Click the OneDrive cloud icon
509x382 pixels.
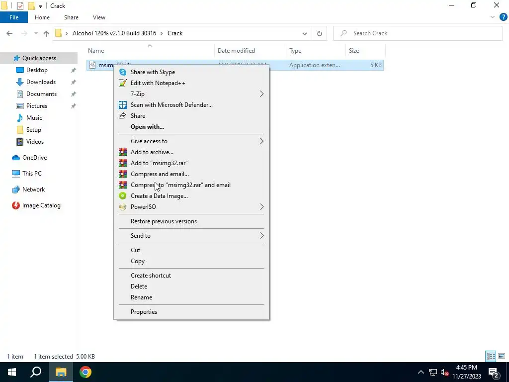(x=15, y=158)
